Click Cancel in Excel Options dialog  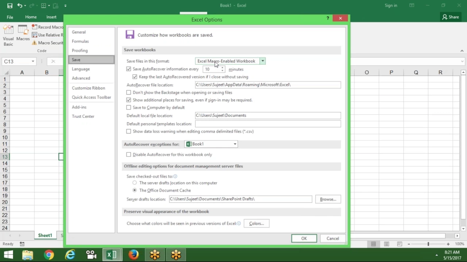332,238
